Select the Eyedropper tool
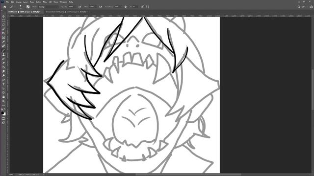314x176 pixels. pyautogui.click(x=3, y=42)
